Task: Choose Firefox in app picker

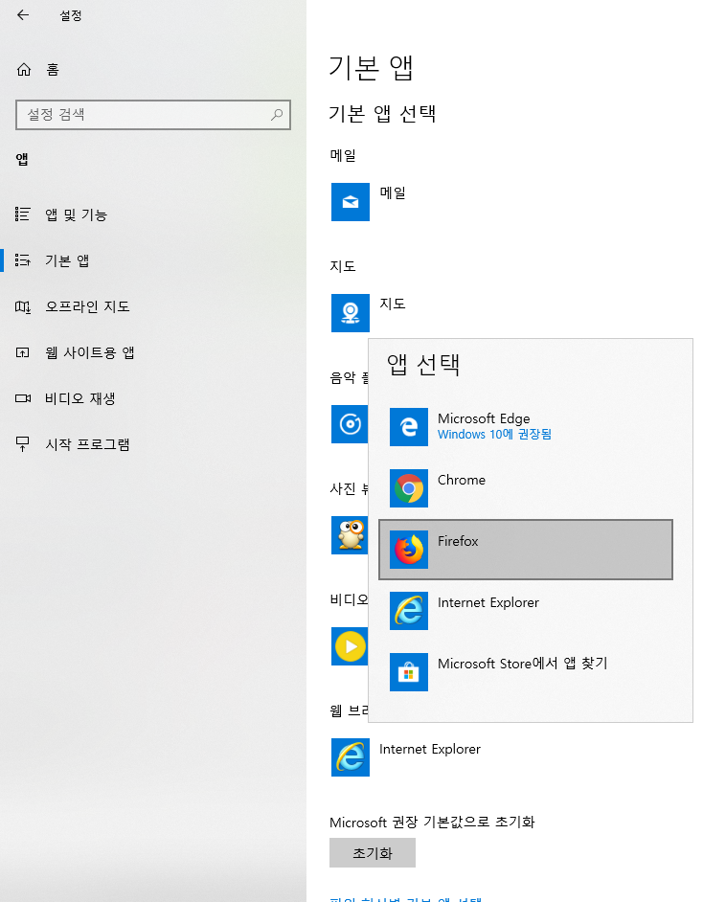Action: pos(526,550)
